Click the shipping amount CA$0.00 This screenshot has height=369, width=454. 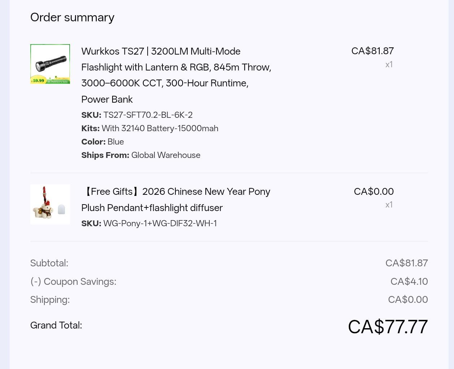(408, 300)
